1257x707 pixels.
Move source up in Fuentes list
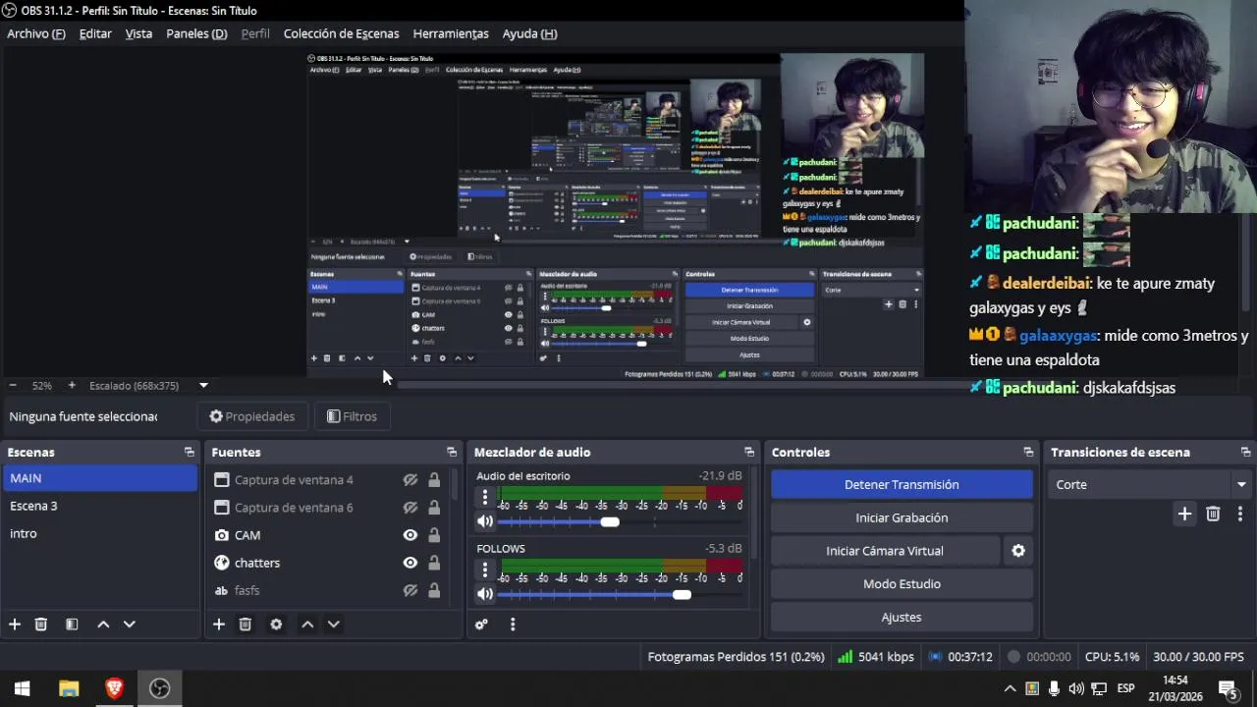(x=307, y=625)
